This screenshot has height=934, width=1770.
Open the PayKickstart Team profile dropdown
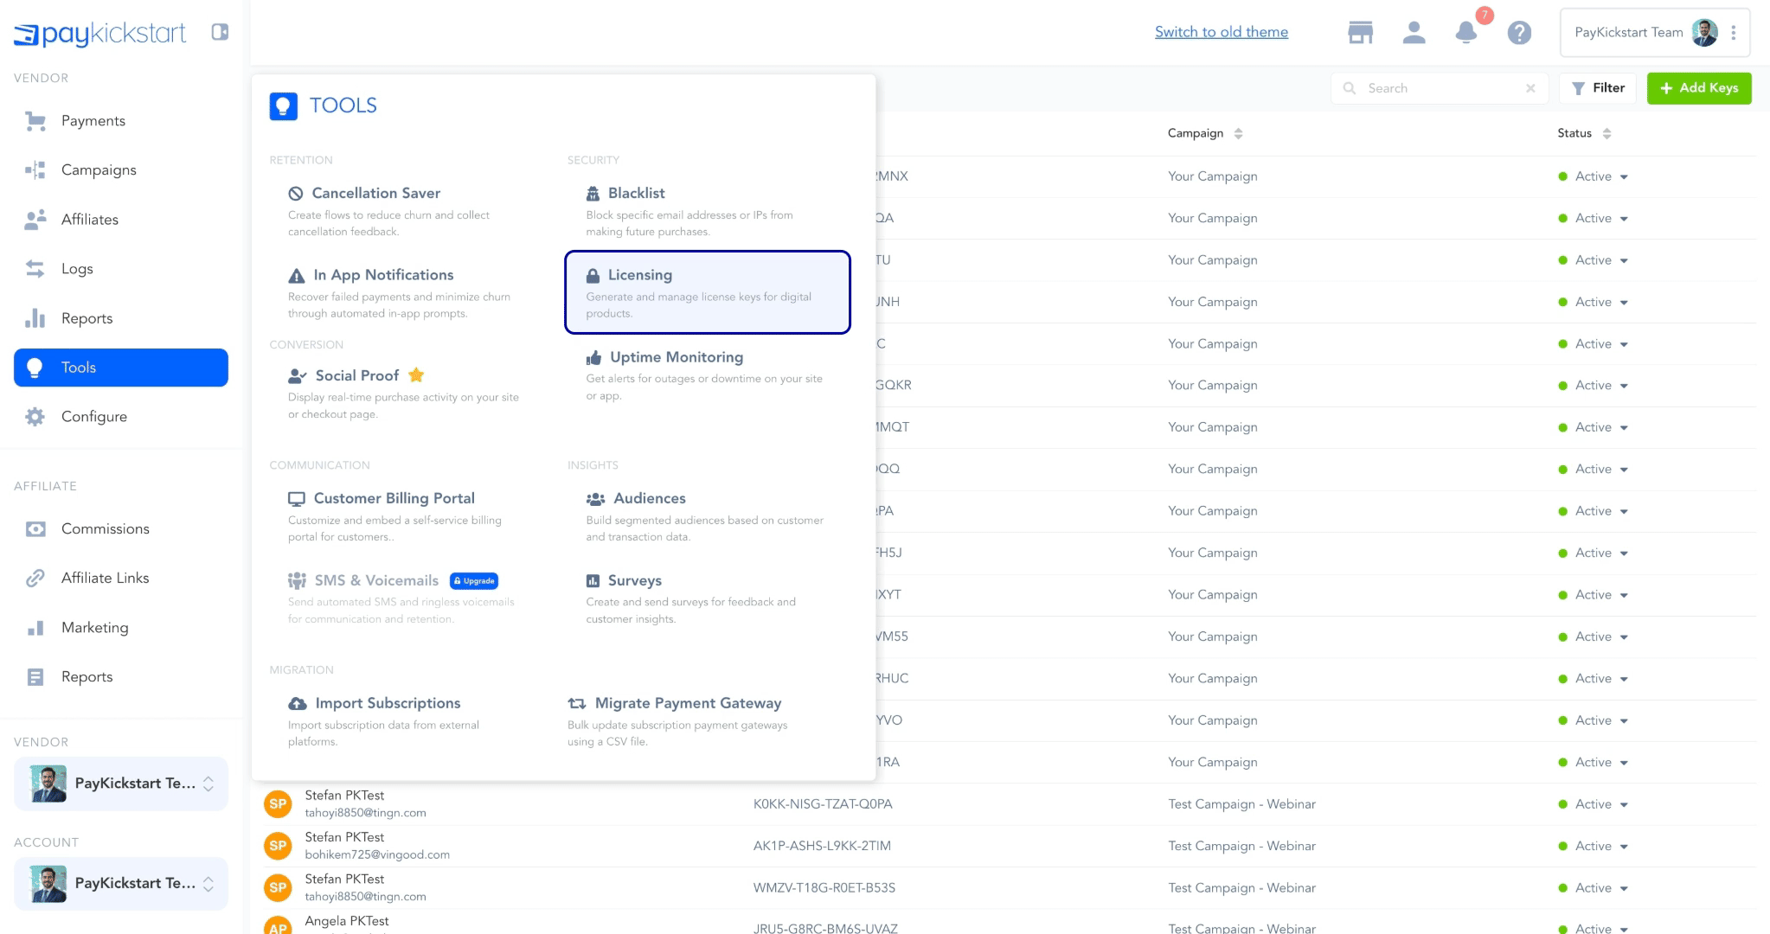(1655, 33)
